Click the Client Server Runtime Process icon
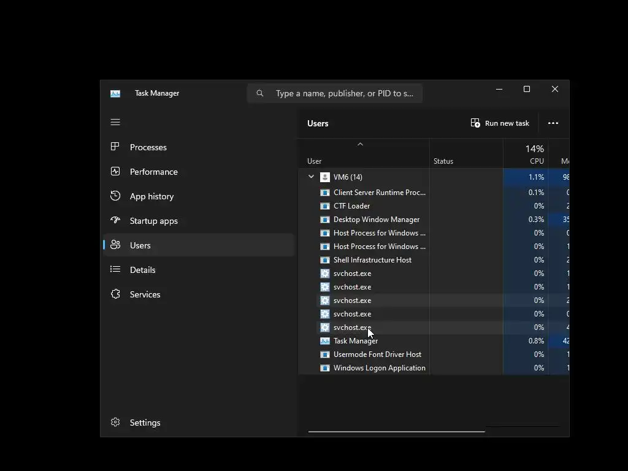The image size is (628, 471). [325, 193]
